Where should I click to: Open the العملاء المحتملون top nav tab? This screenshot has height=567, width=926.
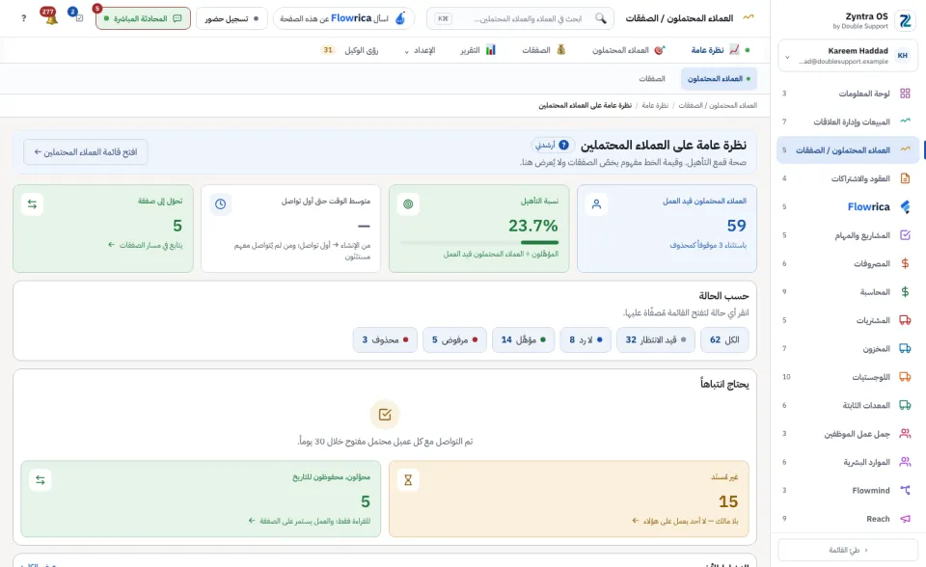630,50
